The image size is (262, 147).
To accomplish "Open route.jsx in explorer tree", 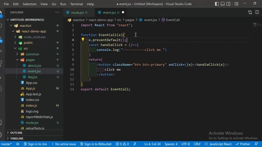I will tap(32, 122).
